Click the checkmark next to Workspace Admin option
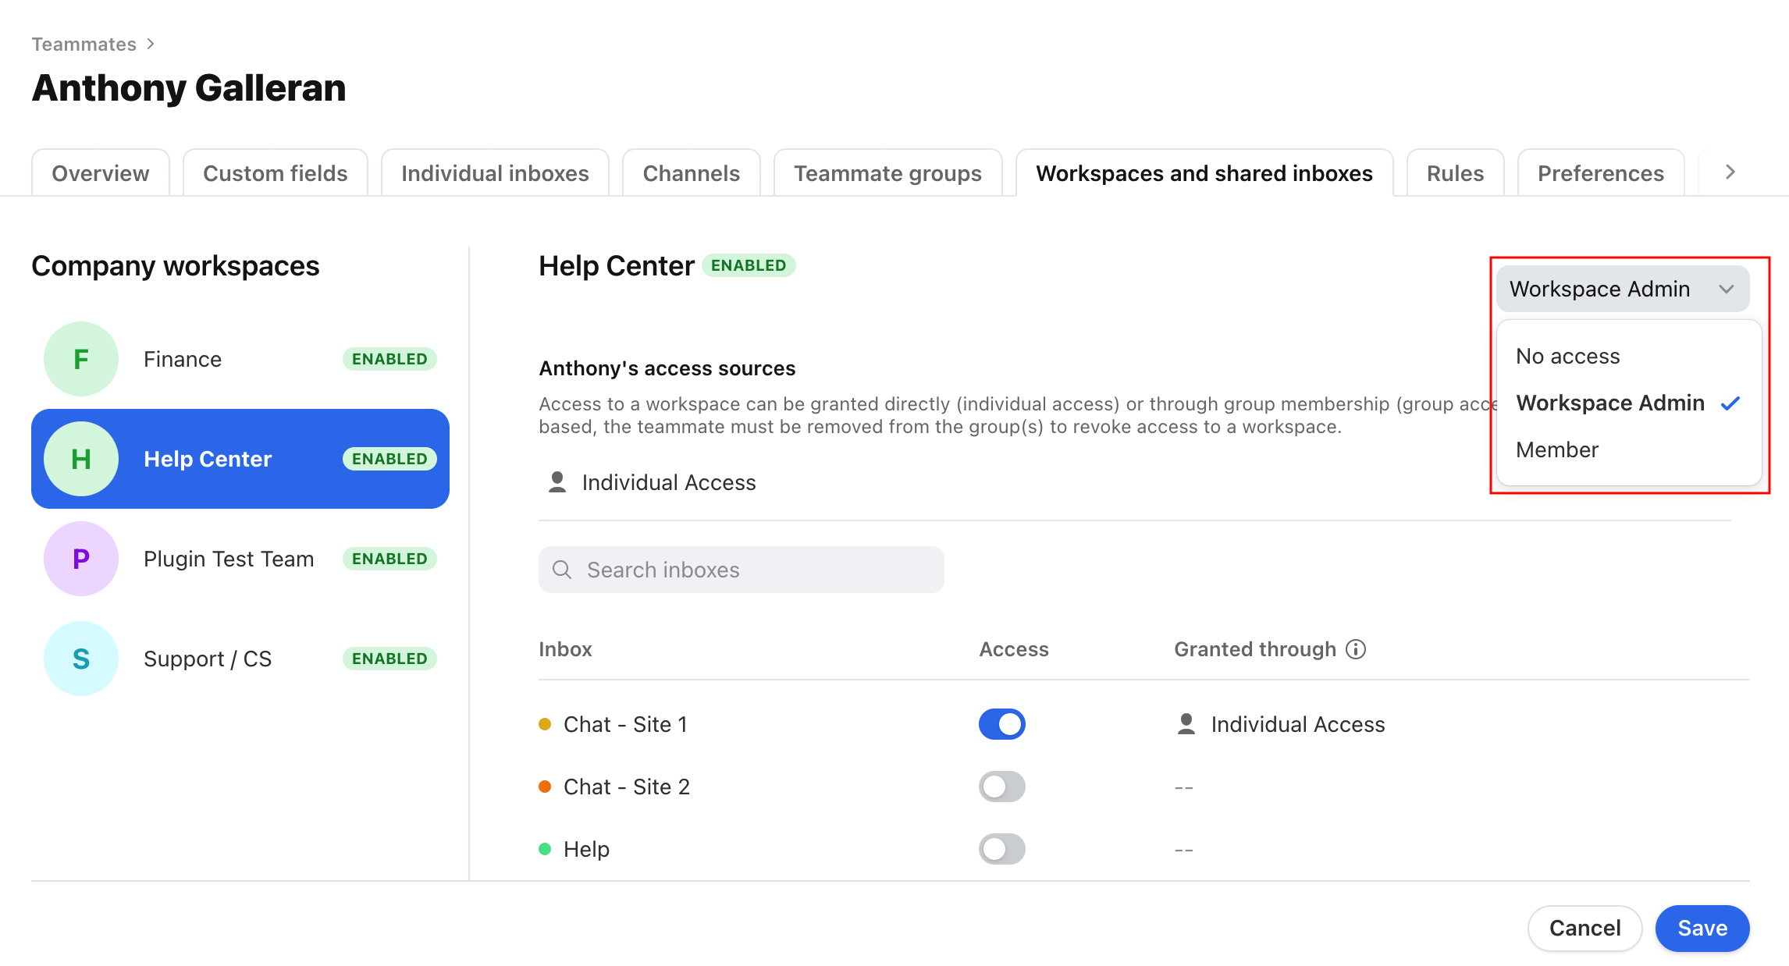 [x=1730, y=403]
